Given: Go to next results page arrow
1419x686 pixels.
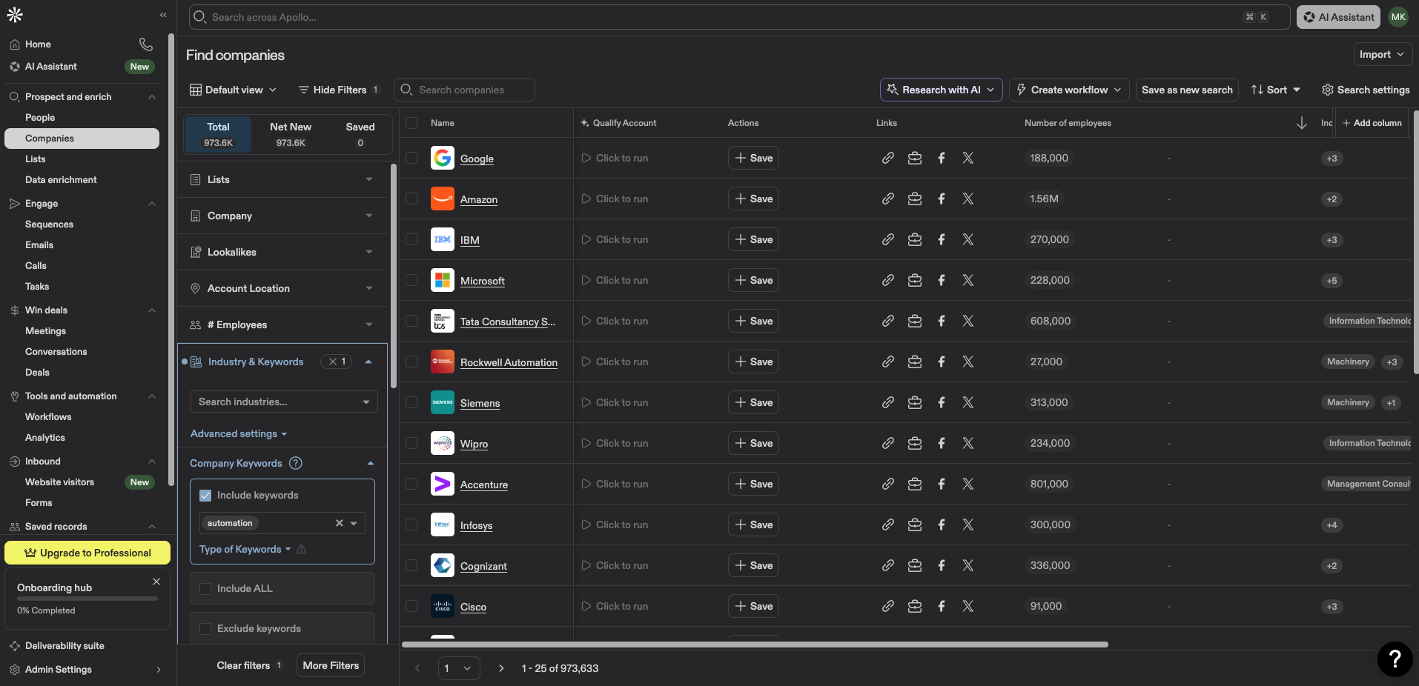Looking at the screenshot, I should [501, 668].
